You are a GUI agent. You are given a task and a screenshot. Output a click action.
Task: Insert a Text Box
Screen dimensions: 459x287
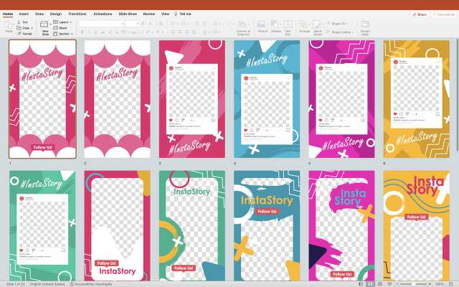coord(288,25)
